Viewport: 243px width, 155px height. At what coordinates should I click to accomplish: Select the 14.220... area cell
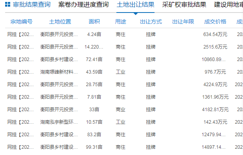94,47
